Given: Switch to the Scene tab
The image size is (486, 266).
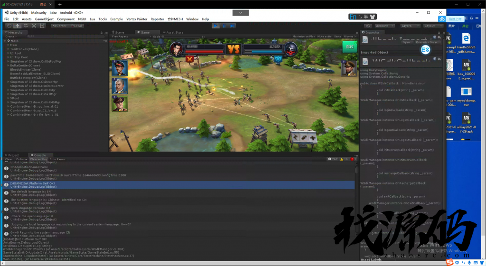Looking at the screenshot, I should (118, 32).
